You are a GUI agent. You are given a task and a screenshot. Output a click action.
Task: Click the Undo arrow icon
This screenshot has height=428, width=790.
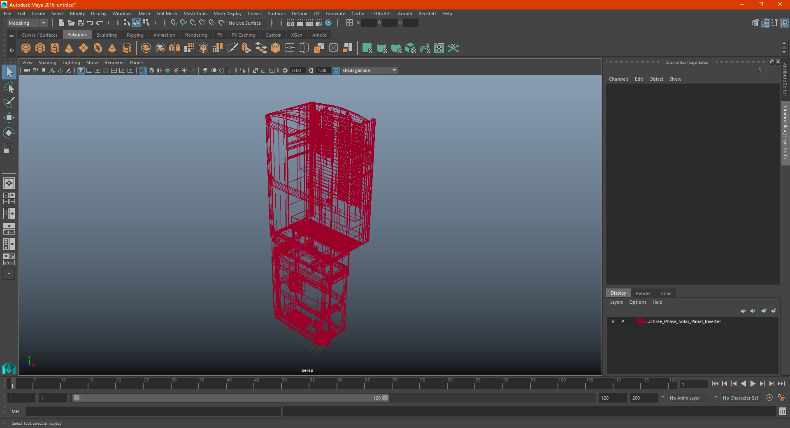(x=90, y=23)
